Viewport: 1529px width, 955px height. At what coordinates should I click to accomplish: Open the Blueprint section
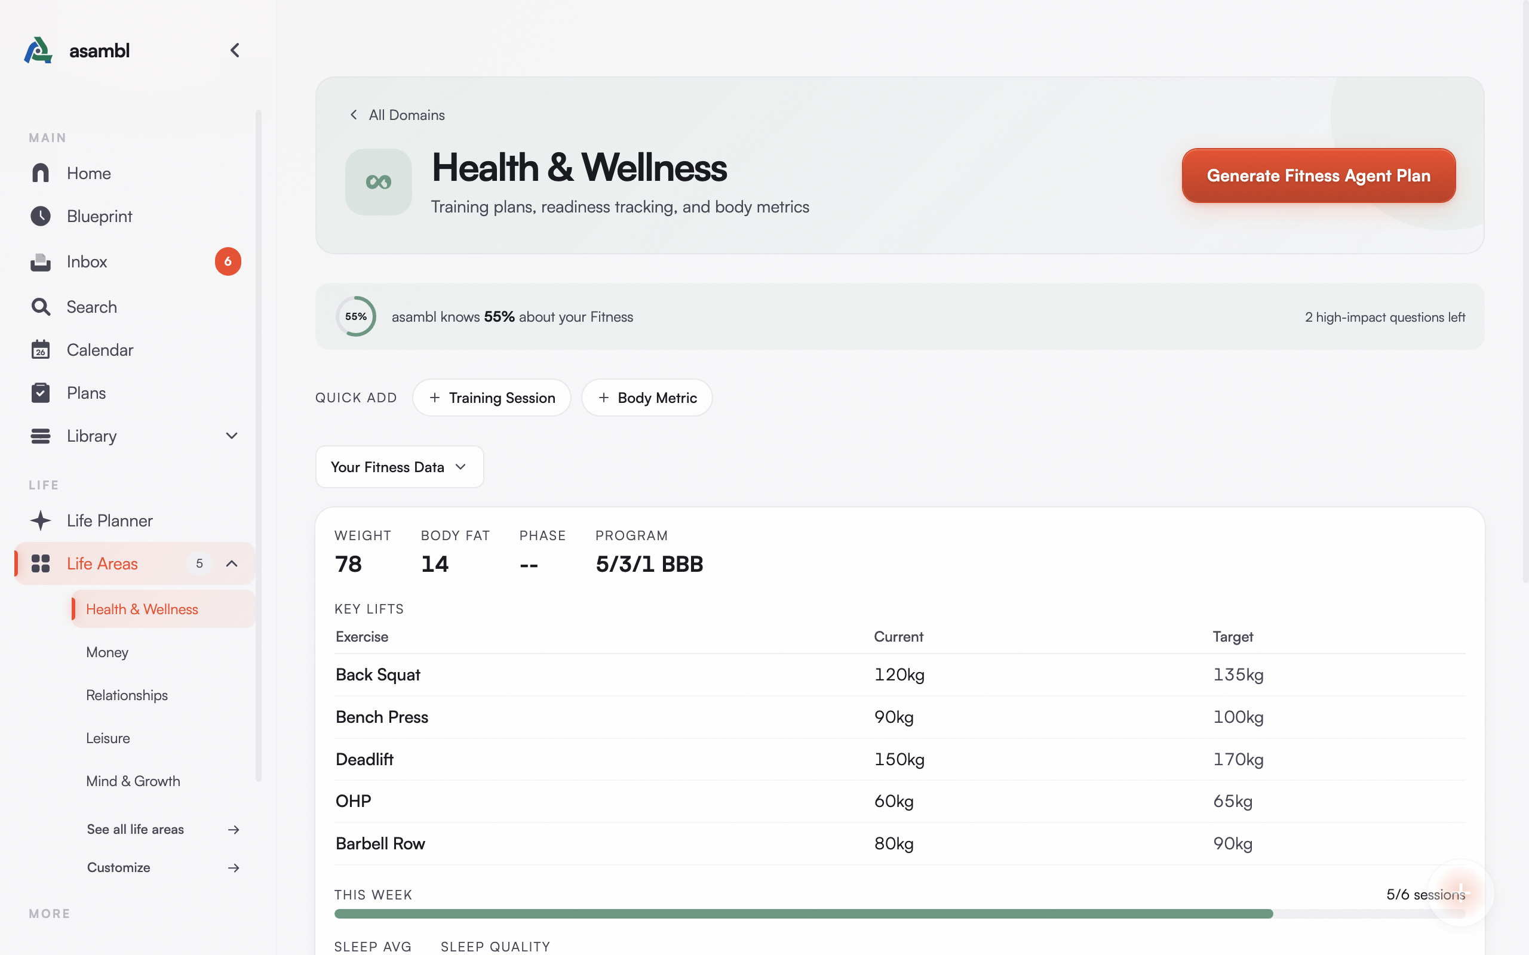click(x=99, y=216)
